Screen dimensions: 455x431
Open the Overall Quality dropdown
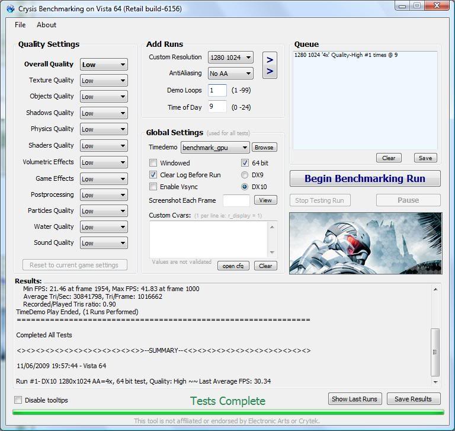coord(104,65)
